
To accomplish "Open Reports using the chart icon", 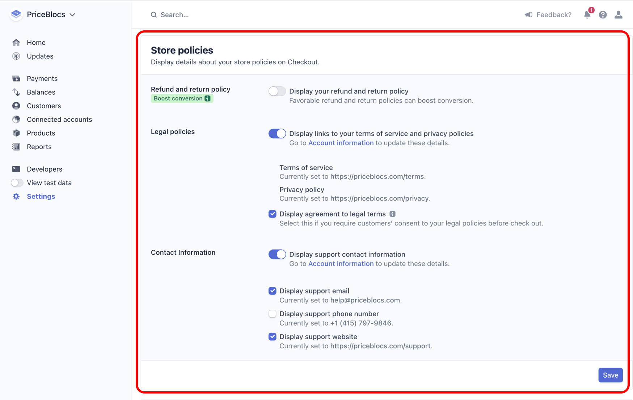I will tap(17, 146).
